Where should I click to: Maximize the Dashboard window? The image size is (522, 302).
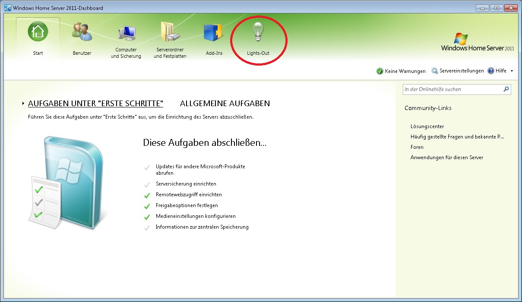pos(496,8)
